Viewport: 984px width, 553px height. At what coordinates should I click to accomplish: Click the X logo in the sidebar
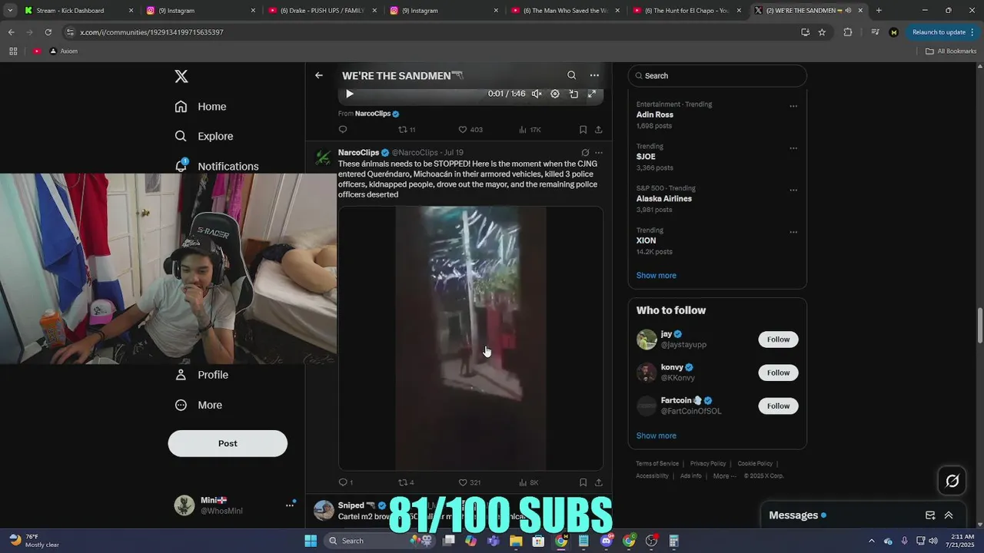181,76
